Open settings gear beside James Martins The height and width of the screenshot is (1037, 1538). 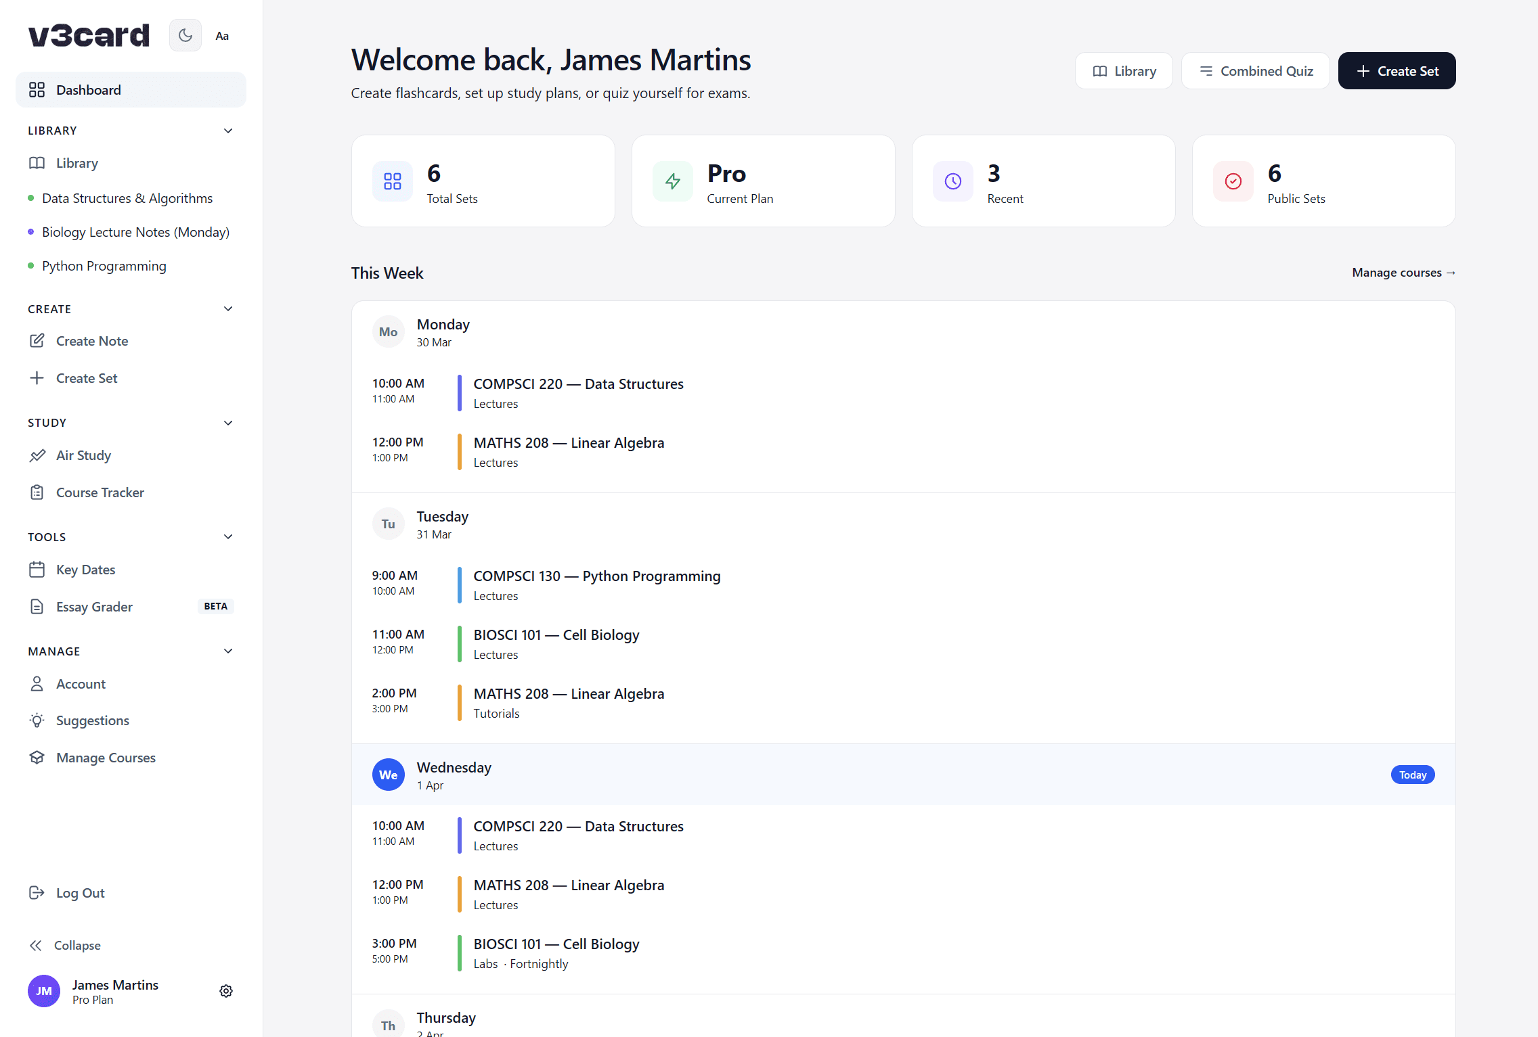(226, 990)
